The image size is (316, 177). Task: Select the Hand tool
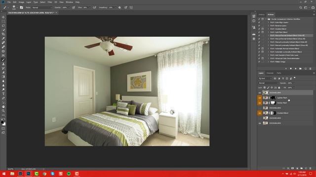(3, 107)
